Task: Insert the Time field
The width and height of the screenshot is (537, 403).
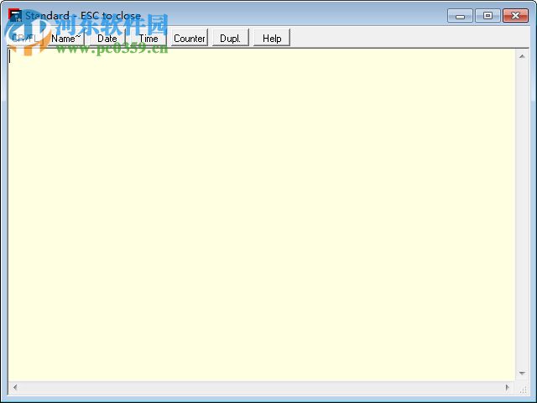Action: (x=149, y=38)
